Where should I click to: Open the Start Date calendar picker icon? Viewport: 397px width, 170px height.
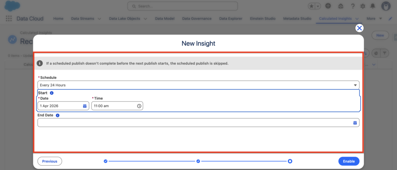click(85, 106)
